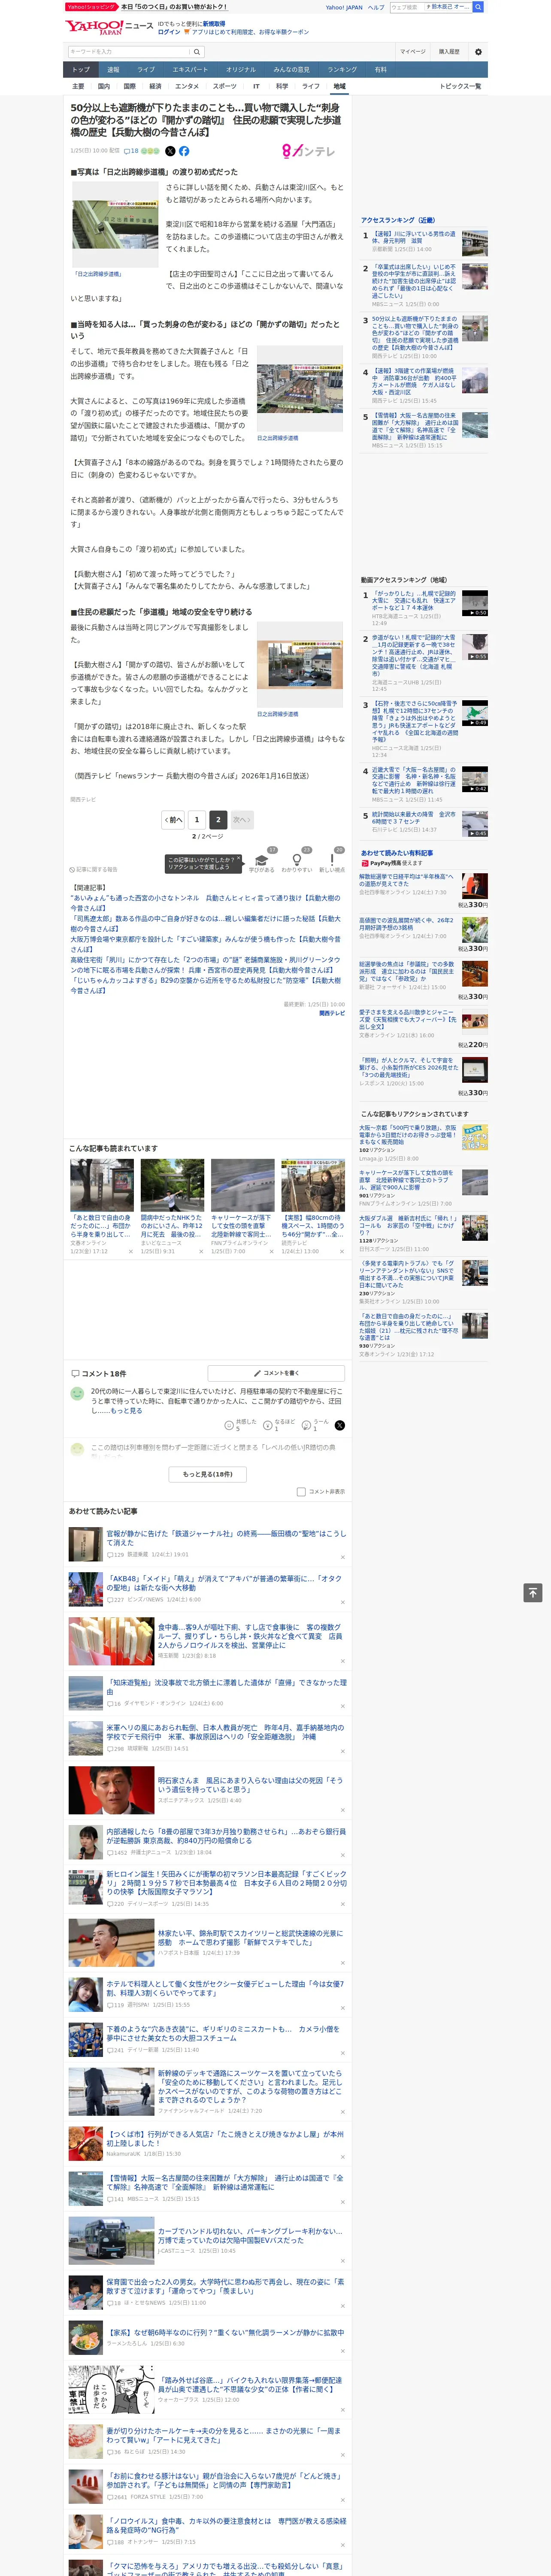Click the ログイン link
Image resolution: width=551 pixels, height=2576 pixels.
click(x=169, y=32)
